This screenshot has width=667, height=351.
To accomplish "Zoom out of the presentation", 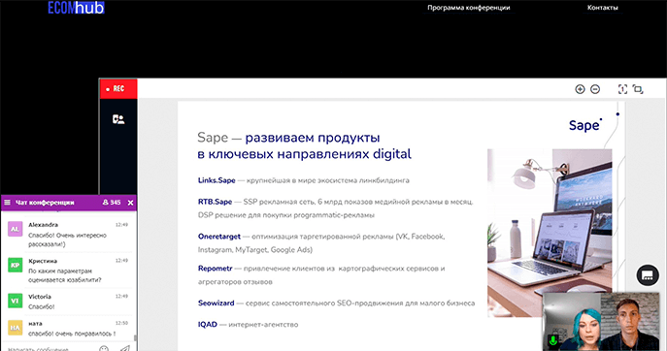I will 595,89.
